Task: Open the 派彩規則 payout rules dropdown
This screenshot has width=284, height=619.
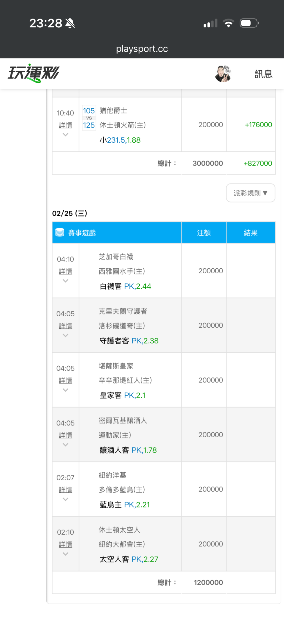Action: [250, 193]
